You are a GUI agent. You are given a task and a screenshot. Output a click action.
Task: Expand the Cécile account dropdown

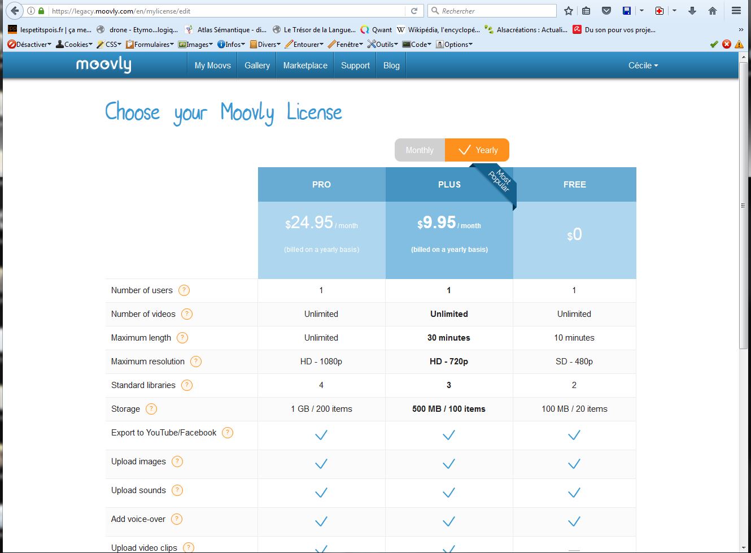[643, 66]
